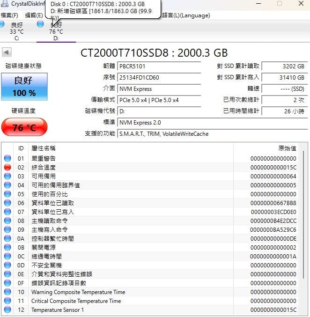The height and width of the screenshot is (317, 310).
Task: Click raw value 0000000B4E2DCC
Action: point(273,221)
